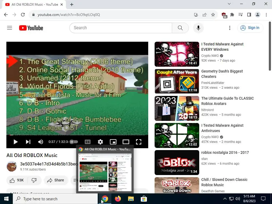The height and width of the screenshot is (204, 272).
Task: Enable miniplayer mode
Action: click(x=113, y=142)
